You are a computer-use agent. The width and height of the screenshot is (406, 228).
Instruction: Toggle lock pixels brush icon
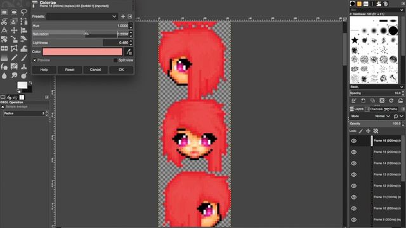point(361,131)
